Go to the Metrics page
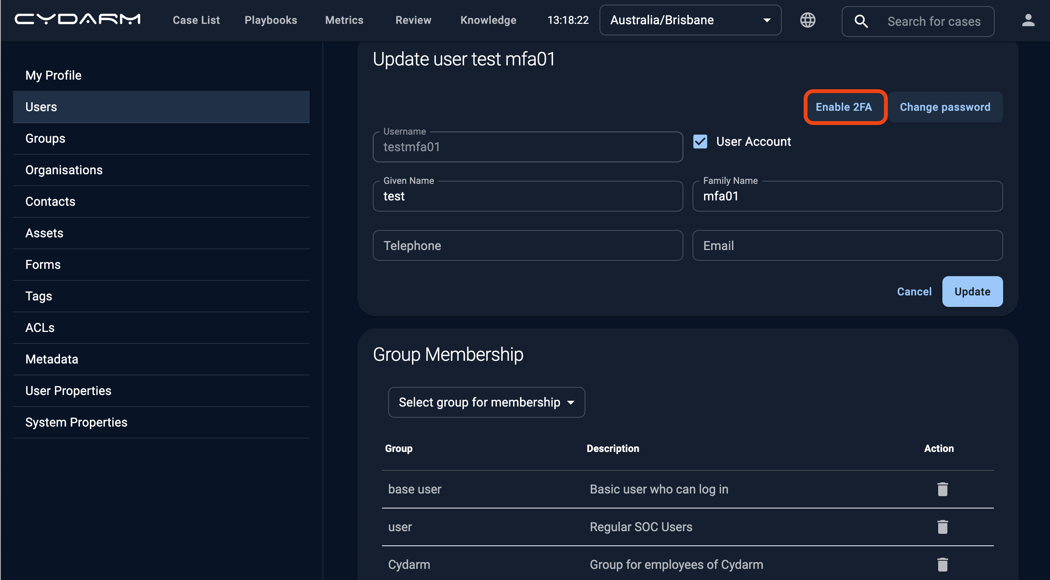Viewport: 1050px width, 580px height. tap(344, 20)
